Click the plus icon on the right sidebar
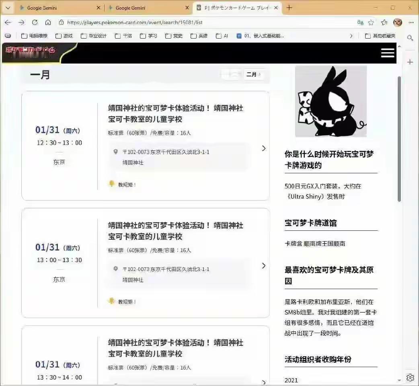The width and height of the screenshot is (419, 386). [x=410, y=62]
